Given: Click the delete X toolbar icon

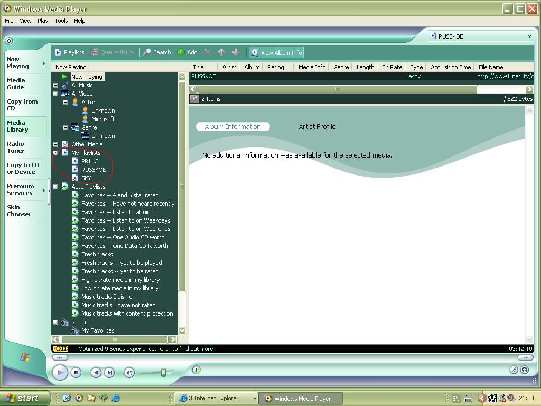Looking at the screenshot, I should click(x=207, y=52).
